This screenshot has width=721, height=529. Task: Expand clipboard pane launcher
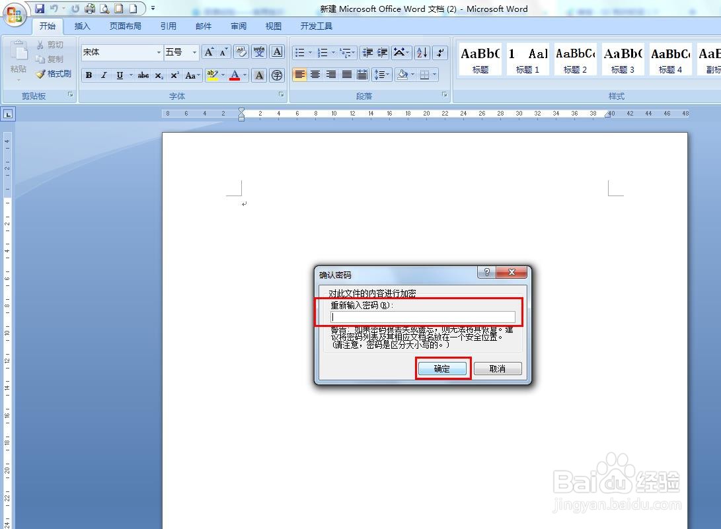pyautogui.click(x=71, y=94)
